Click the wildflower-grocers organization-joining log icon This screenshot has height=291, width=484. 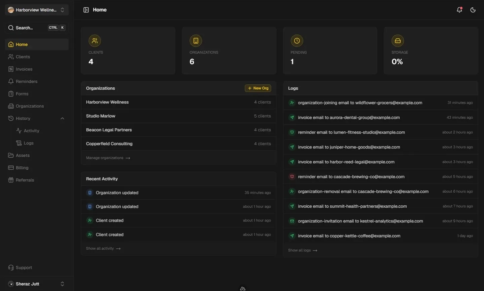click(x=292, y=103)
